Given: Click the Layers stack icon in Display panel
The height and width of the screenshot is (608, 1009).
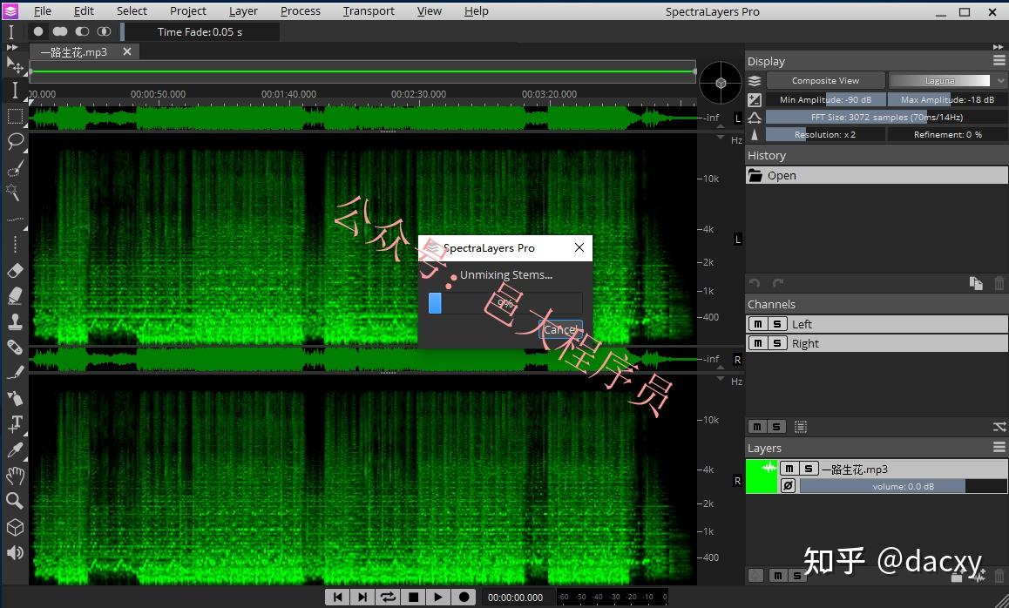Looking at the screenshot, I should [755, 80].
